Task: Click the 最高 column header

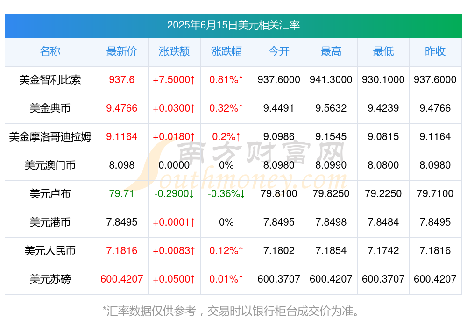Action: 331,51
